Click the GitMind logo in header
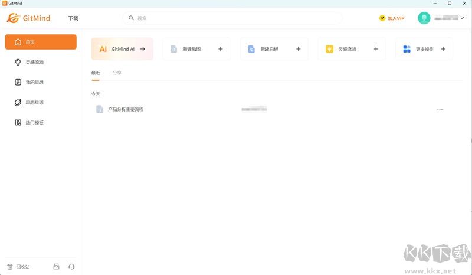Screen dimensions: 472x275 coord(28,18)
